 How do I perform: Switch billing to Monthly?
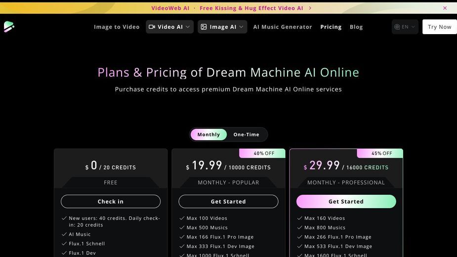click(x=208, y=134)
